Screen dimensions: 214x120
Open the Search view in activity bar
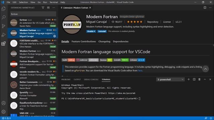pos(4,17)
